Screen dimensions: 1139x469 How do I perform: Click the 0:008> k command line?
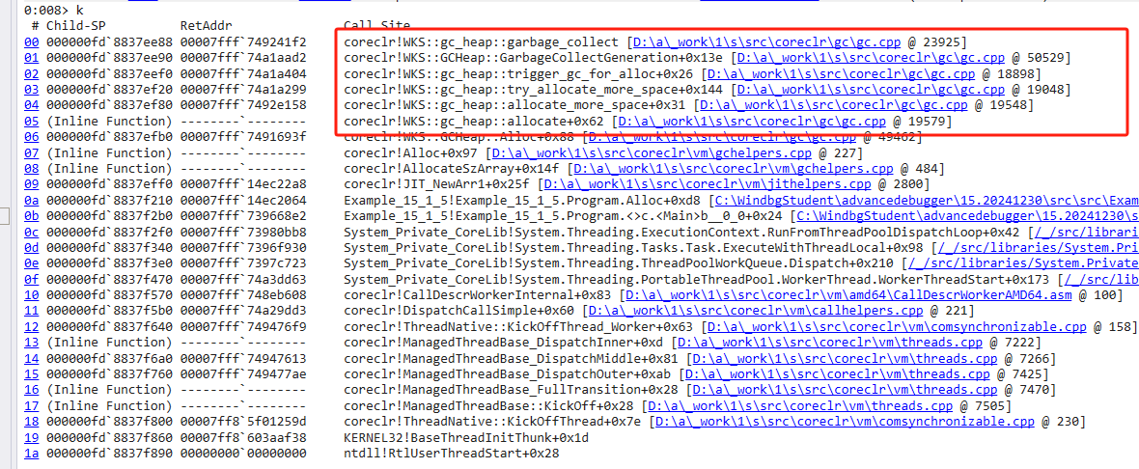(x=53, y=12)
